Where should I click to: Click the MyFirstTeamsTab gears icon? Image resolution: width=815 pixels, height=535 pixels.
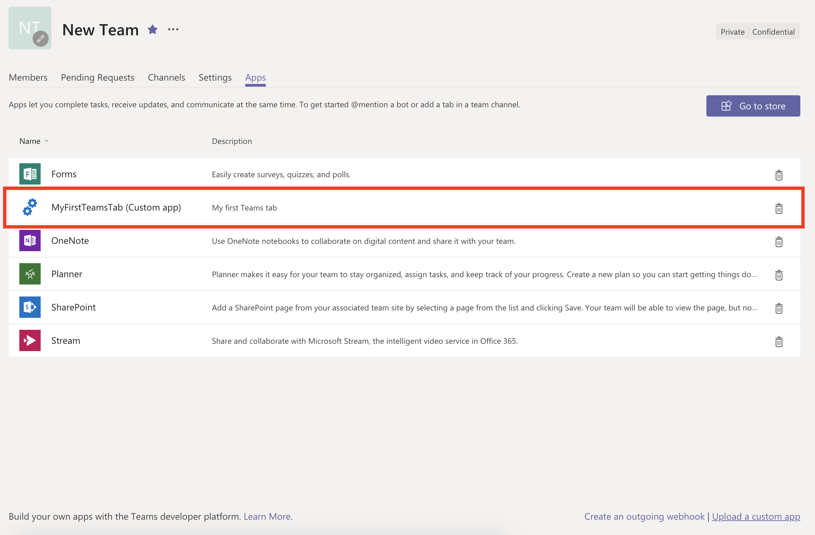29,207
